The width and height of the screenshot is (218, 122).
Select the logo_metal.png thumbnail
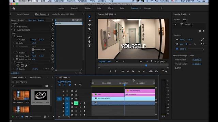(x=41, y=95)
